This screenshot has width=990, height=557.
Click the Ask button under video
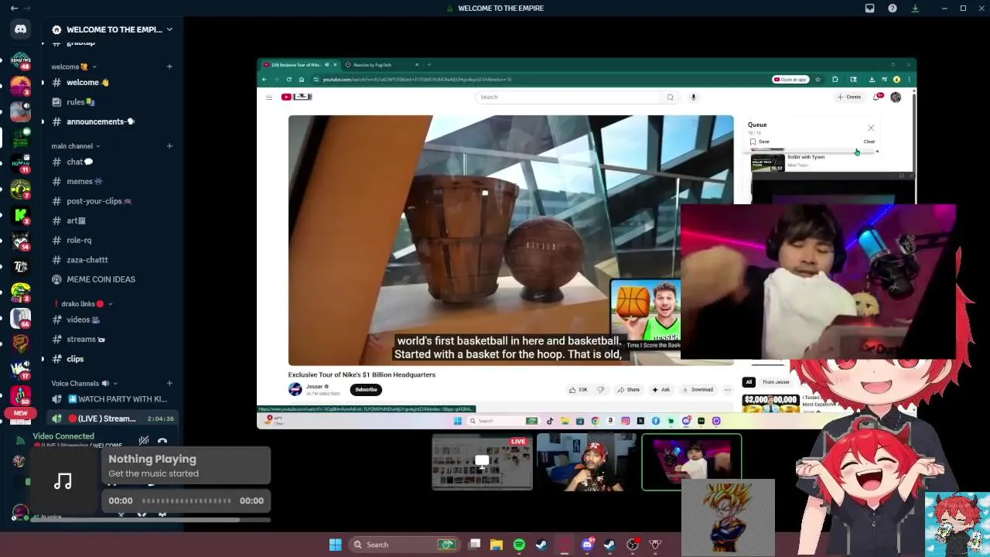click(661, 390)
